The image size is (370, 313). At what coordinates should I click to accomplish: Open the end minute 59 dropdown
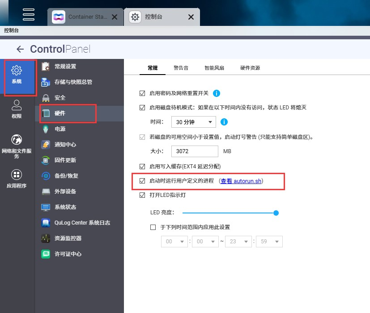pos(269,242)
